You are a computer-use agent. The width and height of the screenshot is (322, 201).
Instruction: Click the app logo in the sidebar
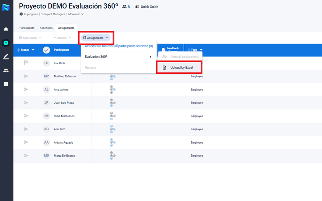pos(6,7)
